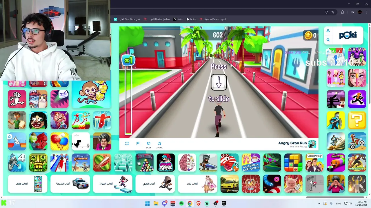Screen dimensions: 371x208
Task: Open the Moto X3M bike game
Action: pos(357,142)
